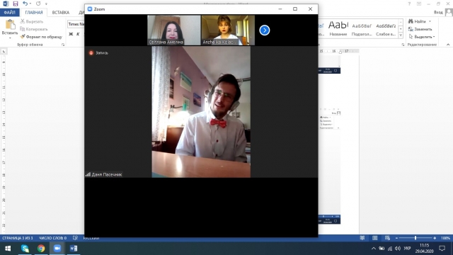The width and height of the screenshot is (453, 255).
Task: Open the Windows Start menu
Action: pyautogui.click(x=8, y=249)
